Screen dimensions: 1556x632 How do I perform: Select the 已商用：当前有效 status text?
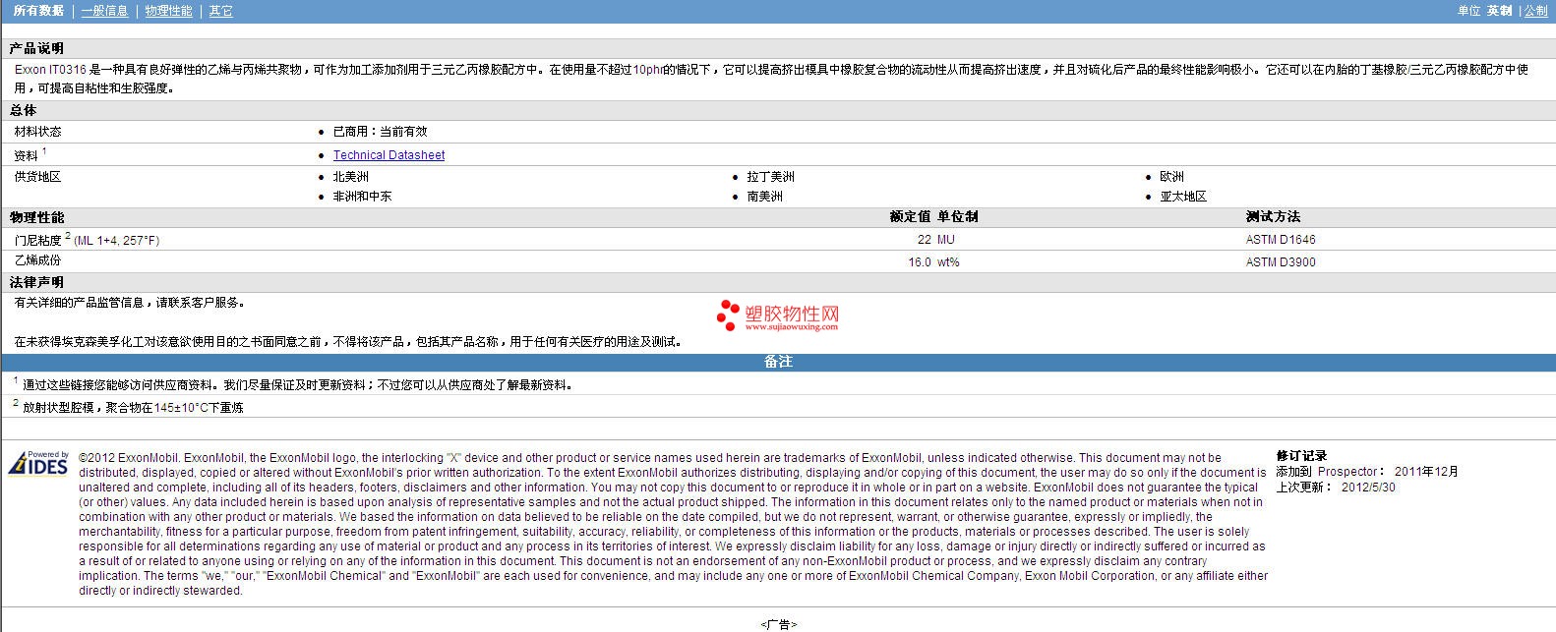click(380, 132)
